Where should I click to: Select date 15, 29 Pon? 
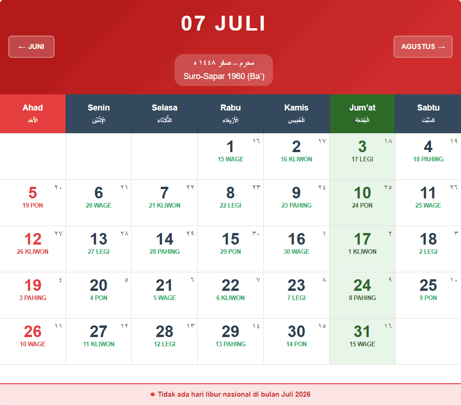tap(230, 249)
